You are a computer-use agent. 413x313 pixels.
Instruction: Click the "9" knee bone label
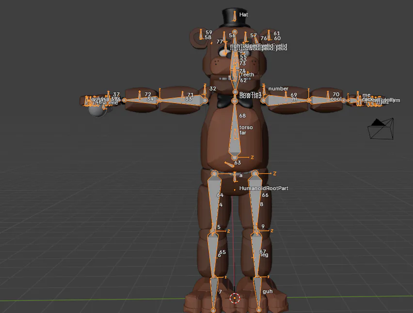point(263,226)
